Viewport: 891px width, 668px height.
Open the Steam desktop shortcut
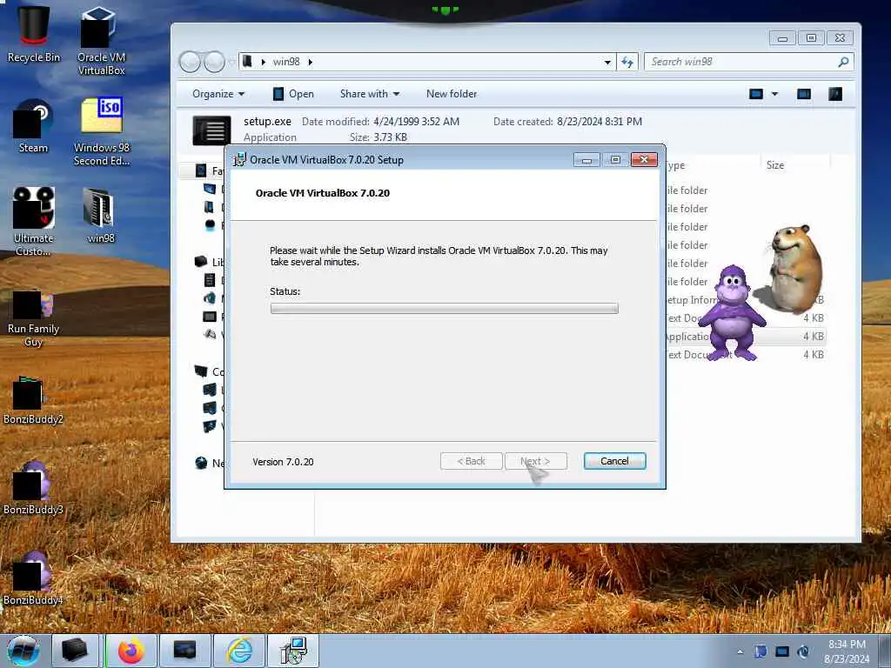33,126
